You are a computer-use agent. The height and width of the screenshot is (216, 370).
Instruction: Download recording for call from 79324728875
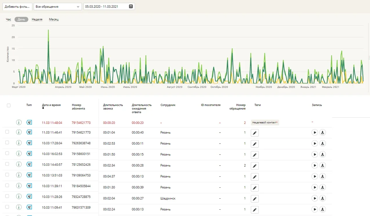coord(323,199)
